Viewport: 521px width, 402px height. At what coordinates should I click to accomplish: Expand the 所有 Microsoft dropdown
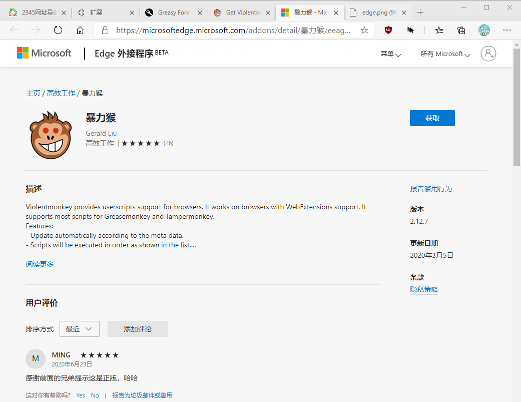445,54
